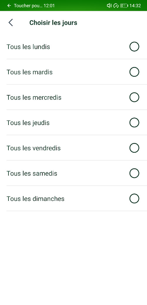Select the Tous les mardis radio circle
Screen dimensions: 147x305
pyautogui.click(x=134, y=72)
